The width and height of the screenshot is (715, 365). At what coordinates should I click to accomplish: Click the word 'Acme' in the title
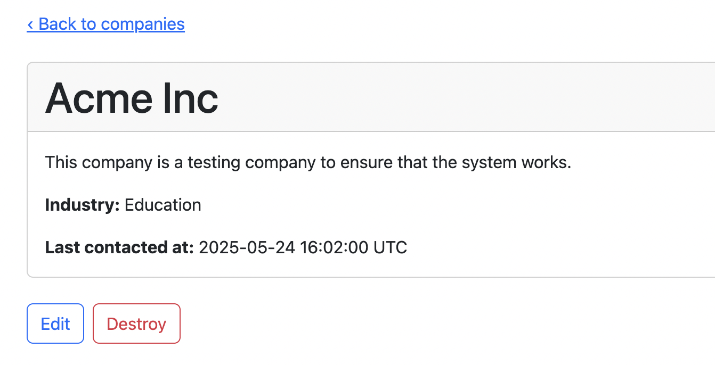pyautogui.click(x=94, y=98)
